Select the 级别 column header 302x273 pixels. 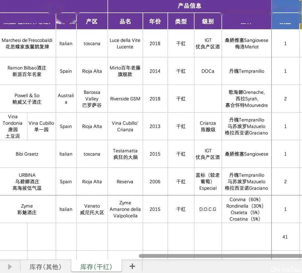pos(208,21)
